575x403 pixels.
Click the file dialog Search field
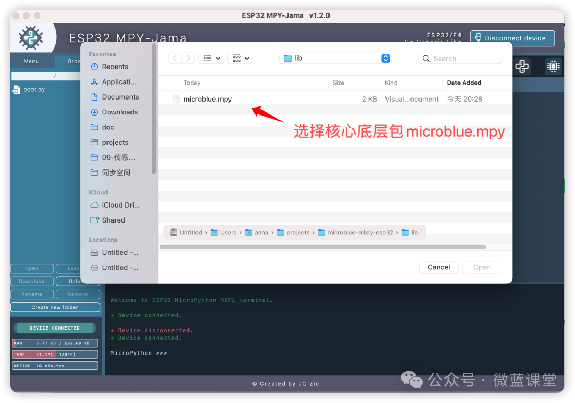(x=460, y=59)
